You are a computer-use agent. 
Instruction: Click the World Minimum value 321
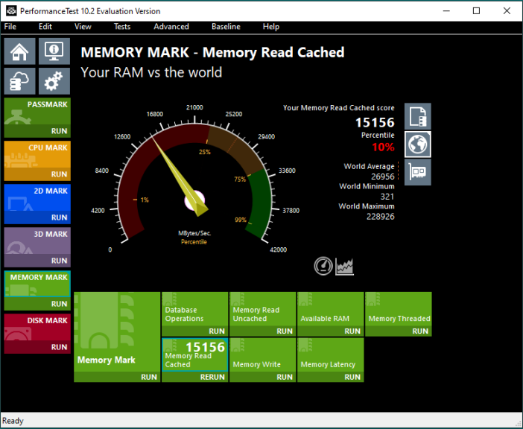tap(387, 197)
